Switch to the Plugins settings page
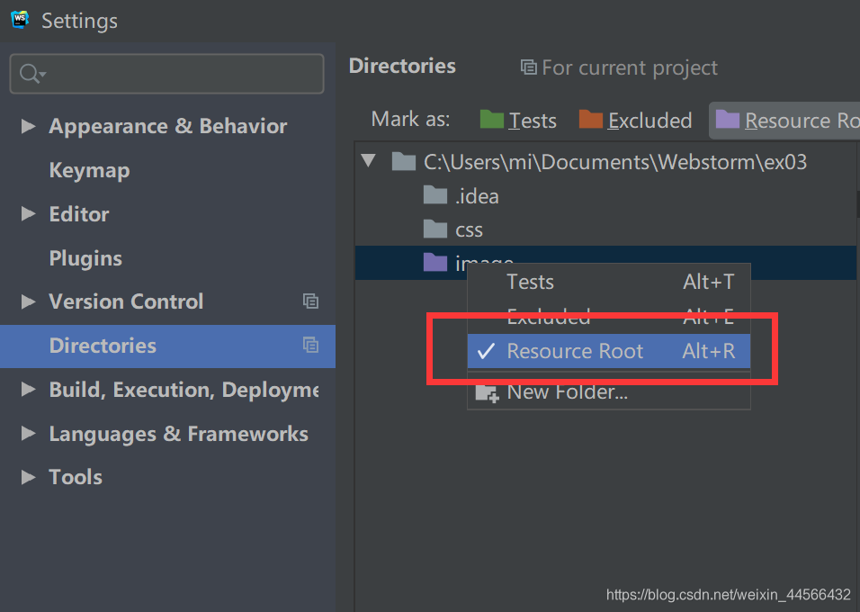This screenshot has height=612, width=860. (x=85, y=258)
